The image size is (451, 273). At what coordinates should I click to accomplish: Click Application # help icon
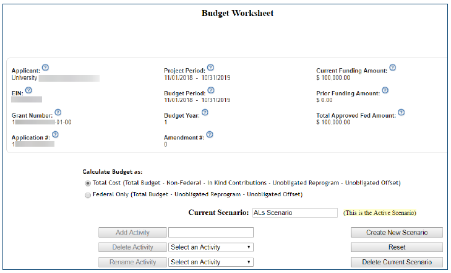click(55, 134)
